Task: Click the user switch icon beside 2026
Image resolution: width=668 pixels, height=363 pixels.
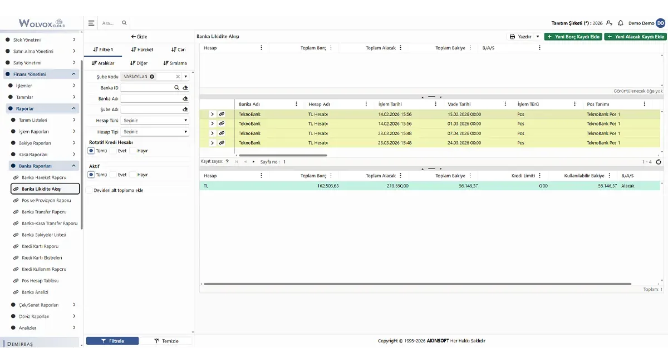Action: click(x=610, y=23)
